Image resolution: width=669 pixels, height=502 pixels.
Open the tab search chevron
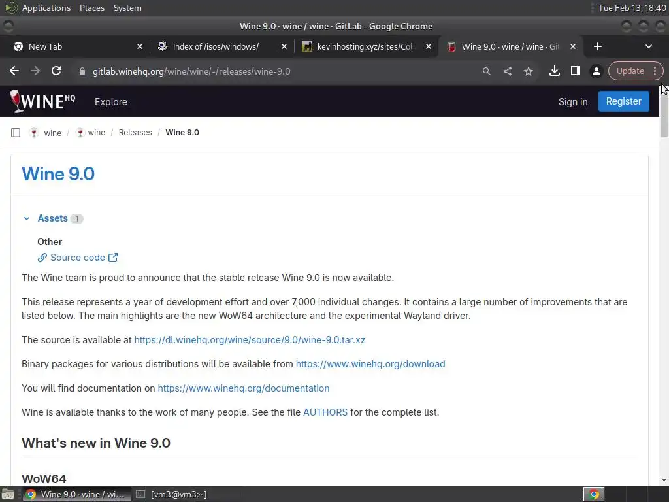point(649,46)
